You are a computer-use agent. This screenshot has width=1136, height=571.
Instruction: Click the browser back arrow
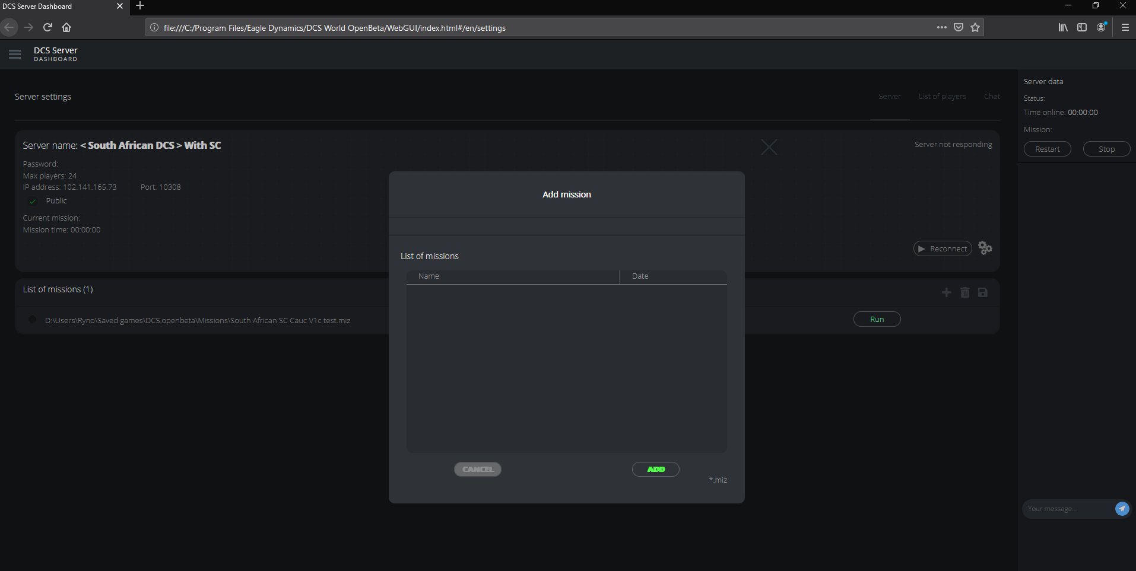(9, 27)
